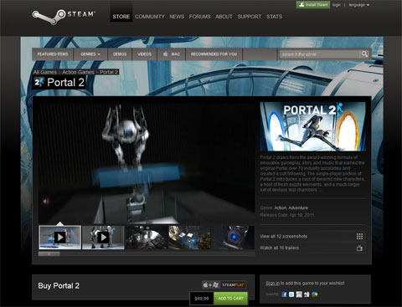Open the Demos section
The width and height of the screenshot is (402, 307).
pyautogui.click(x=120, y=54)
